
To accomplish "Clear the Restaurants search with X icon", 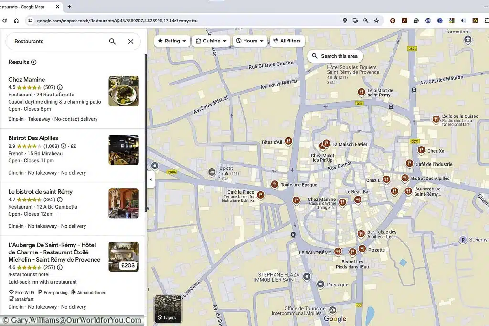I will (131, 42).
